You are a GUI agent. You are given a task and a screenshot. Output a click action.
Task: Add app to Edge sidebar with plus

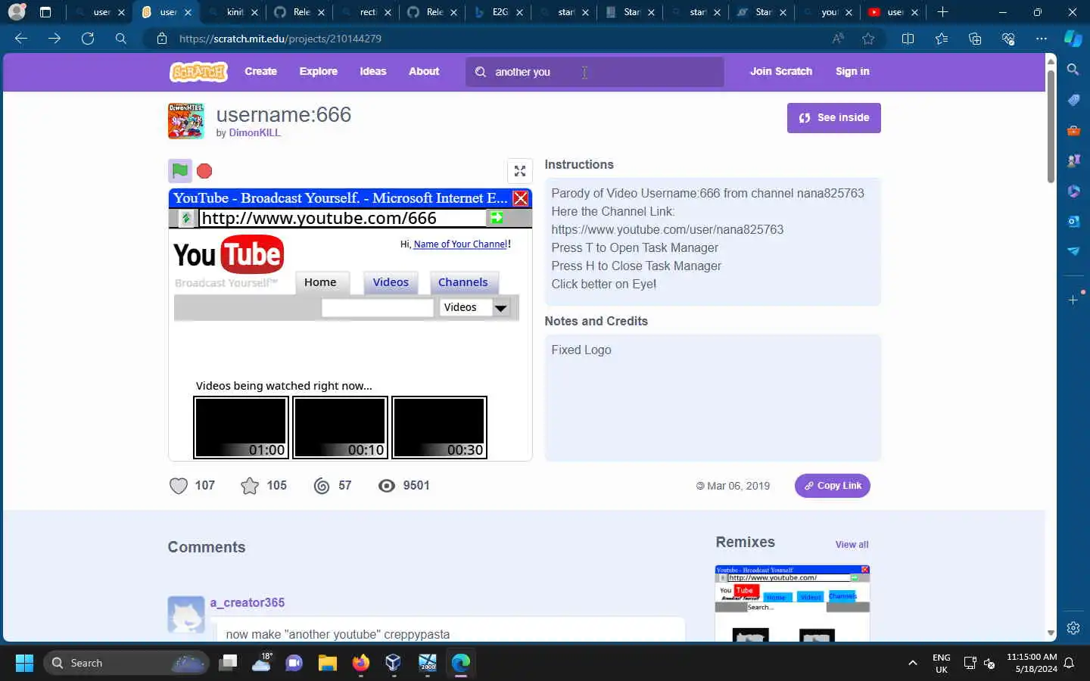tap(1073, 300)
